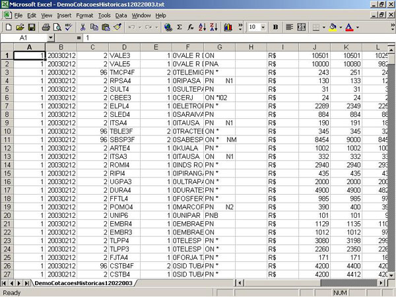Select the DemoCotacoesHistoricas12022003 sheet tab
The height and width of the screenshot is (297, 396).
(x=84, y=282)
